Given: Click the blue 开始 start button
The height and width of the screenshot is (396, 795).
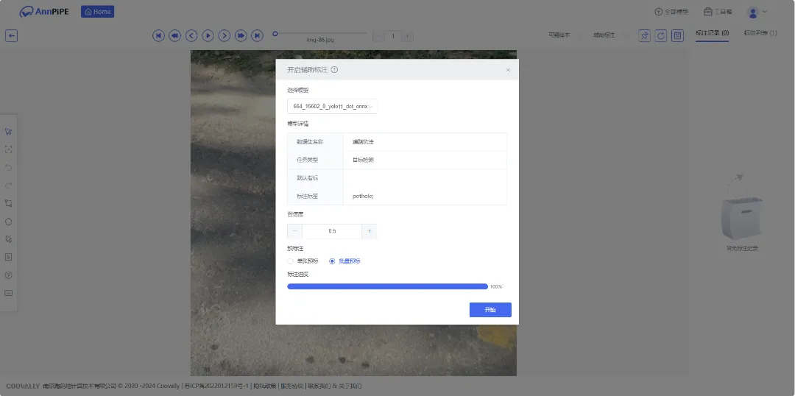Looking at the screenshot, I should (490, 310).
